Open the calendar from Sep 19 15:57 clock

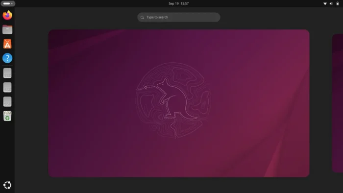pos(178,3)
